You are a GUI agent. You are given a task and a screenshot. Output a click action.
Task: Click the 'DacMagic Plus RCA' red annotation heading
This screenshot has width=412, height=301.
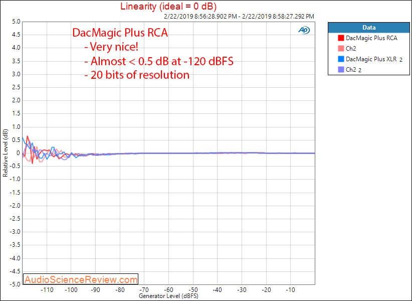coord(120,33)
